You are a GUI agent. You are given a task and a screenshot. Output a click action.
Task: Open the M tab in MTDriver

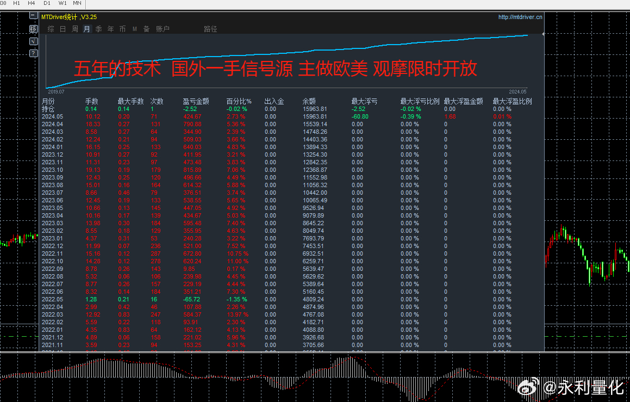pos(135,29)
